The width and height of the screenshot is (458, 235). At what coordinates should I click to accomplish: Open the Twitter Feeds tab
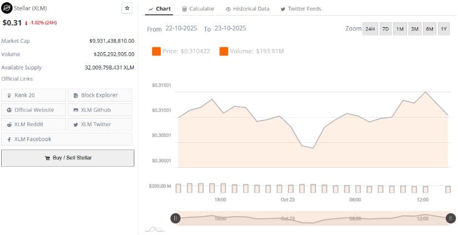tap(301, 9)
